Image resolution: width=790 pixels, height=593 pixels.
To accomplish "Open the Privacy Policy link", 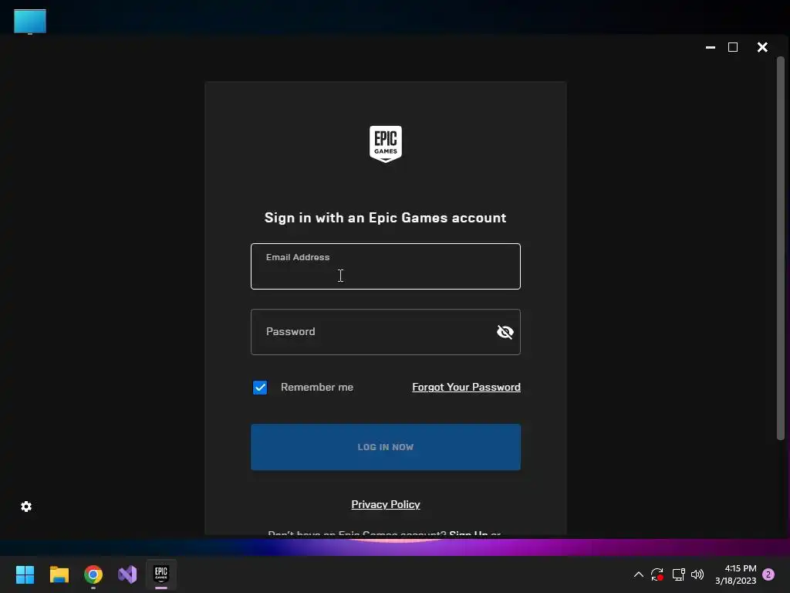I will 386,504.
